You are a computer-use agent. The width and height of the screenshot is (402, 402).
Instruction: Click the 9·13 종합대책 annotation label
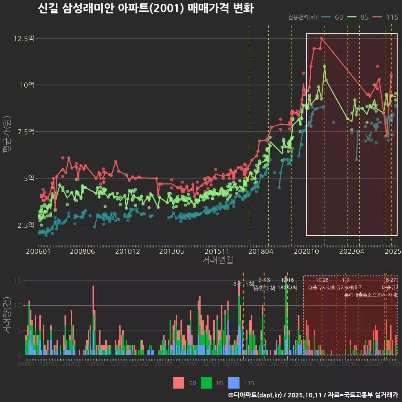[264, 284]
